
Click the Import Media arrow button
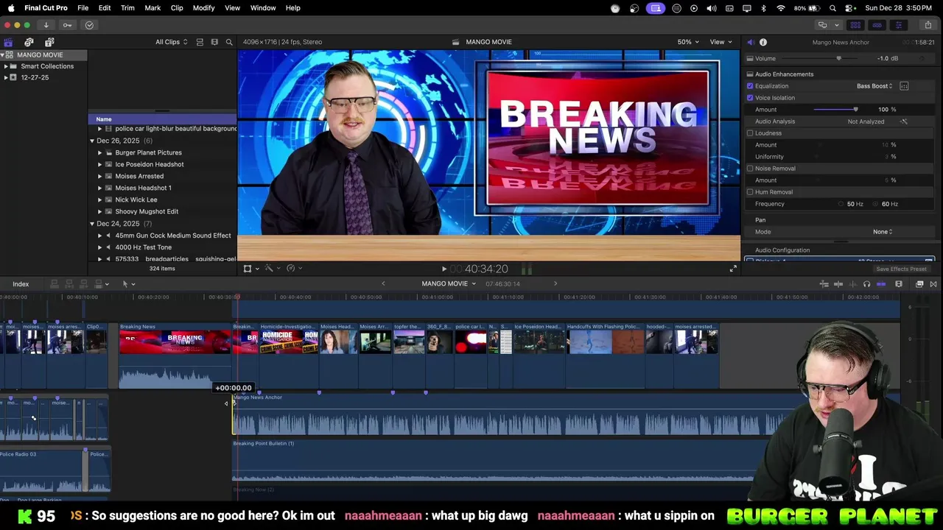tap(46, 25)
